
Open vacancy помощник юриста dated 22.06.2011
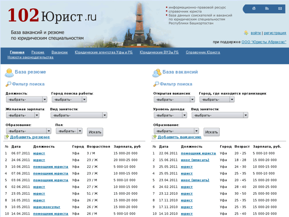pyautogui.click(x=198, y=153)
